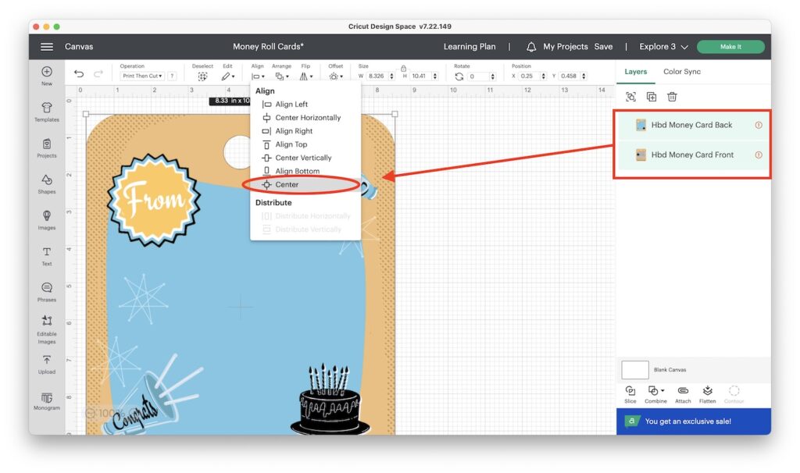
Task: Click the Deselect icon in toolbar
Action: pyautogui.click(x=202, y=76)
